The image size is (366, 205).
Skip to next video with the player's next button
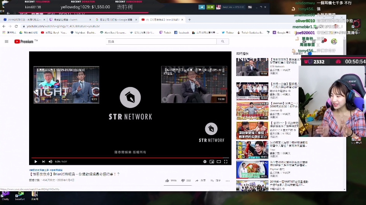click(43, 161)
